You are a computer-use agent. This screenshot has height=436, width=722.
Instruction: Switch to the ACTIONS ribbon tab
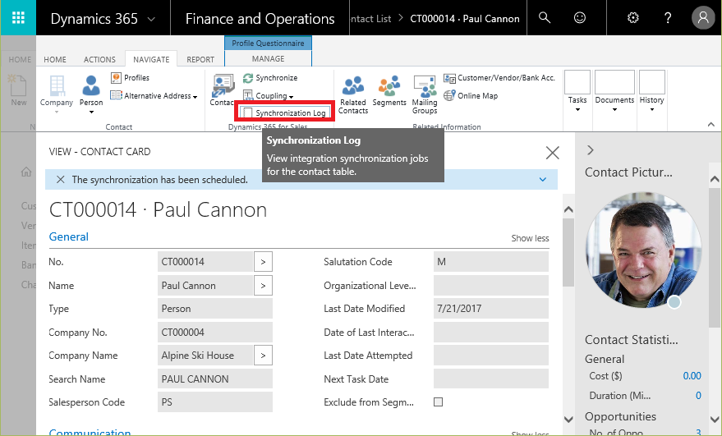[99, 59]
